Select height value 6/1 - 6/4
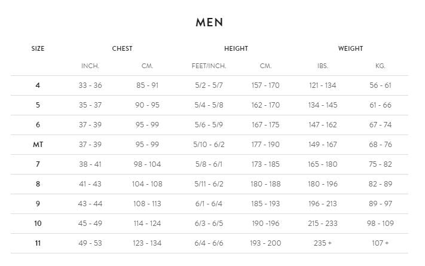The image size is (425, 266). tap(209, 204)
